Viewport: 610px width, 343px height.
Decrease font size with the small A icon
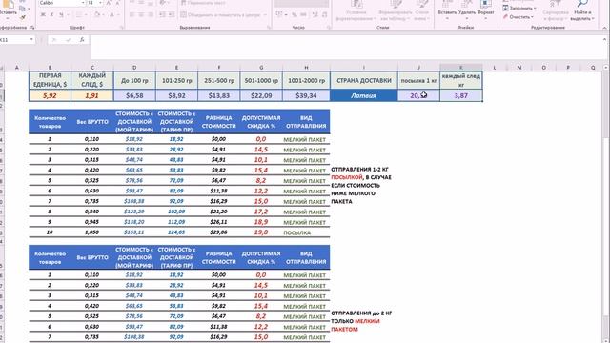[117, 3]
